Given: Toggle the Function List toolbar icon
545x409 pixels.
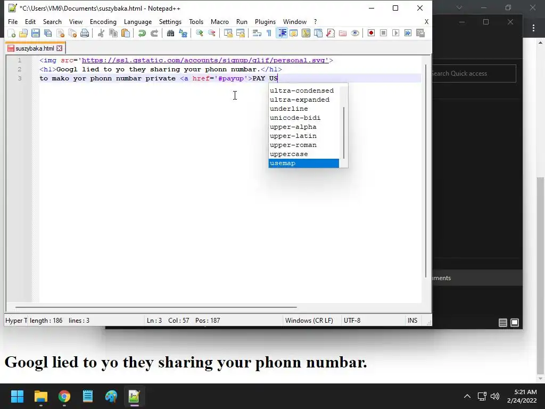Looking at the screenshot, I should pos(331,33).
